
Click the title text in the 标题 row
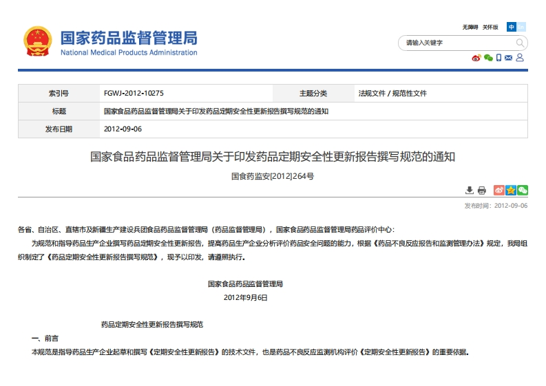[216, 111]
